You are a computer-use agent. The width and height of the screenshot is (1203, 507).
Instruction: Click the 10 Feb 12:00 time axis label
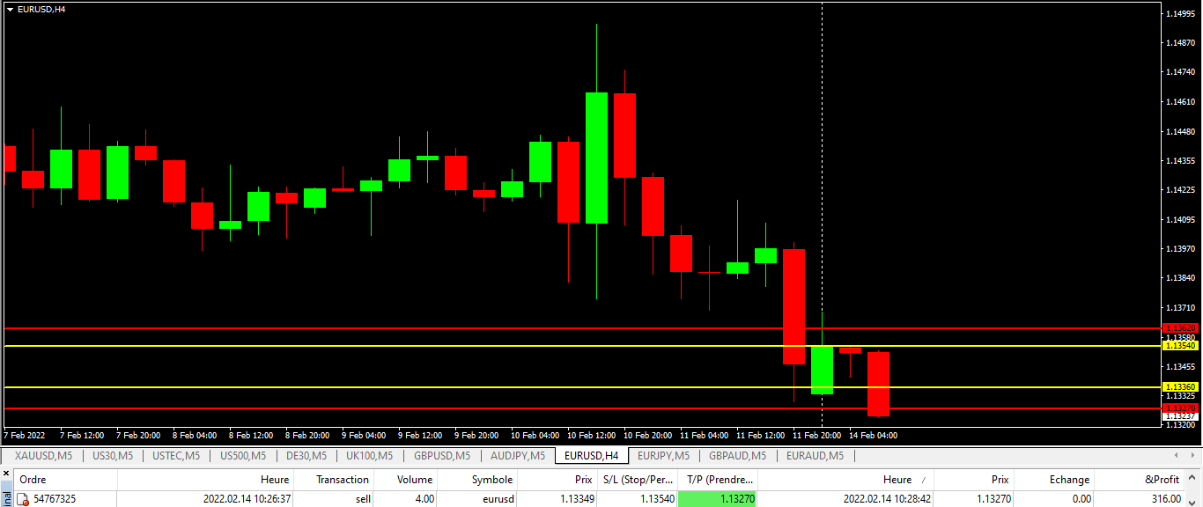[x=591, y=436]
